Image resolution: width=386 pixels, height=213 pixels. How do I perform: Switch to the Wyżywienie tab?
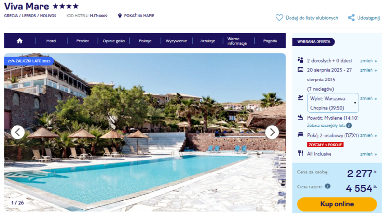point(176,41)
